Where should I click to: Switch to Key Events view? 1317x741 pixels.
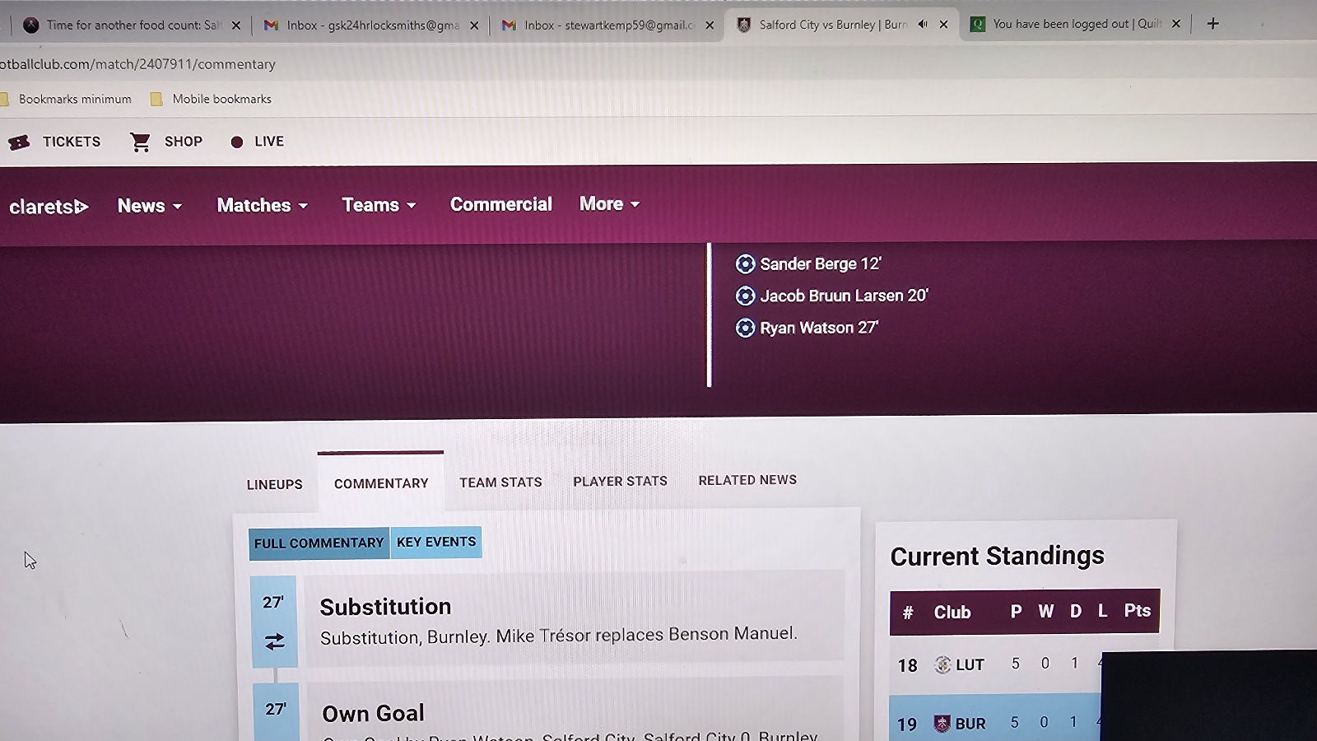coord(436,542)
